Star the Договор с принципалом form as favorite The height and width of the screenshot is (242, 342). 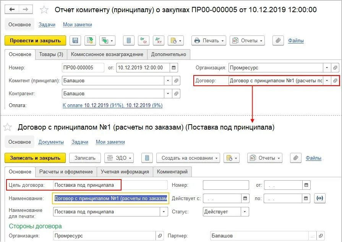[x=7, y=127]
